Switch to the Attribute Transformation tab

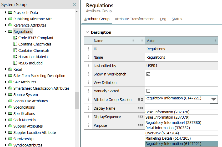[x=134, y=19]
